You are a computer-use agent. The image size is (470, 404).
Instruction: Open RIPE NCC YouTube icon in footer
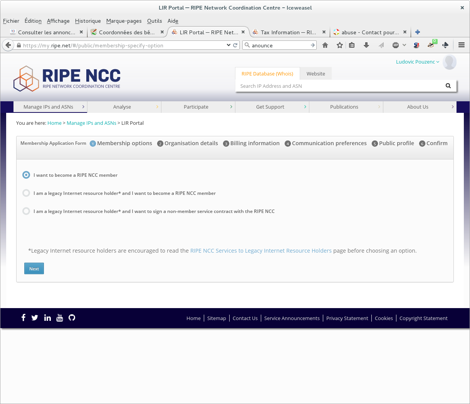click(60, 317)
